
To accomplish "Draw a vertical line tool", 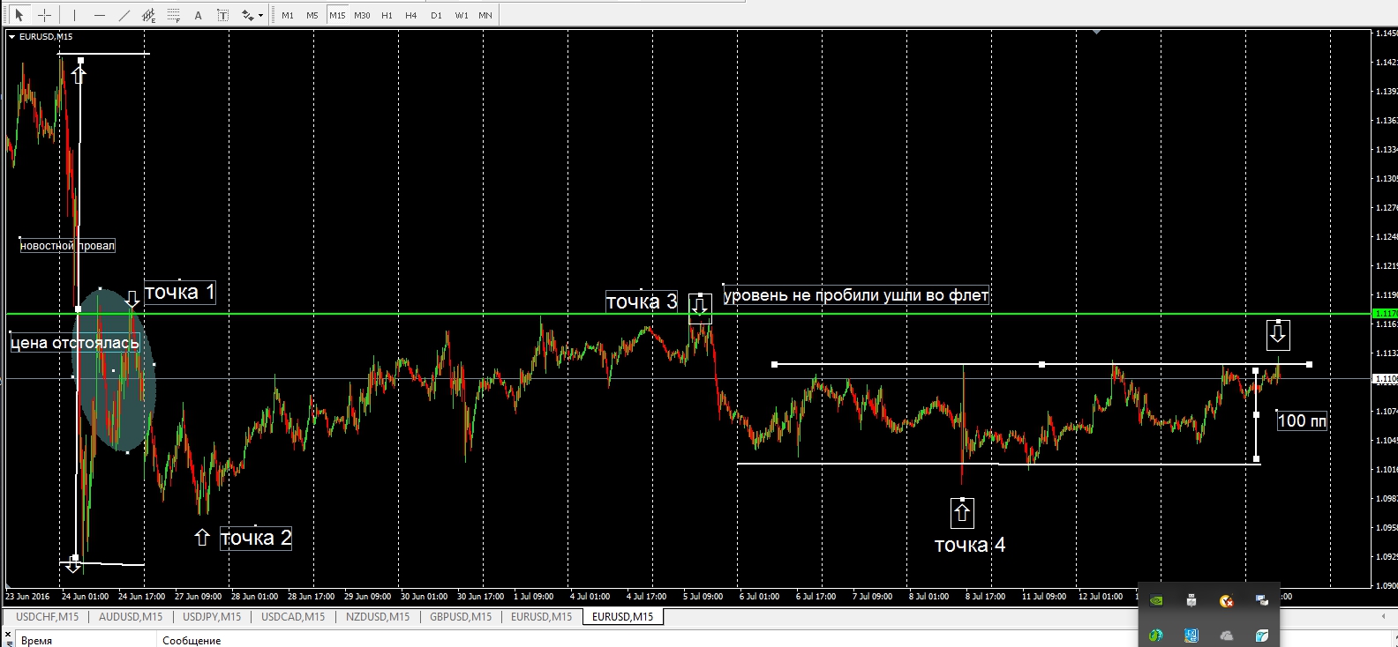I will coord(74,15).
